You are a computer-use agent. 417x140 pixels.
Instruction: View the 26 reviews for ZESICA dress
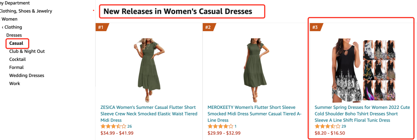129,127
